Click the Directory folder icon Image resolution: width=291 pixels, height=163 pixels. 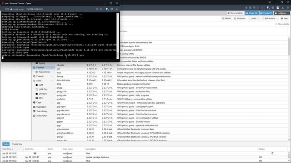(x=36, y=94)
